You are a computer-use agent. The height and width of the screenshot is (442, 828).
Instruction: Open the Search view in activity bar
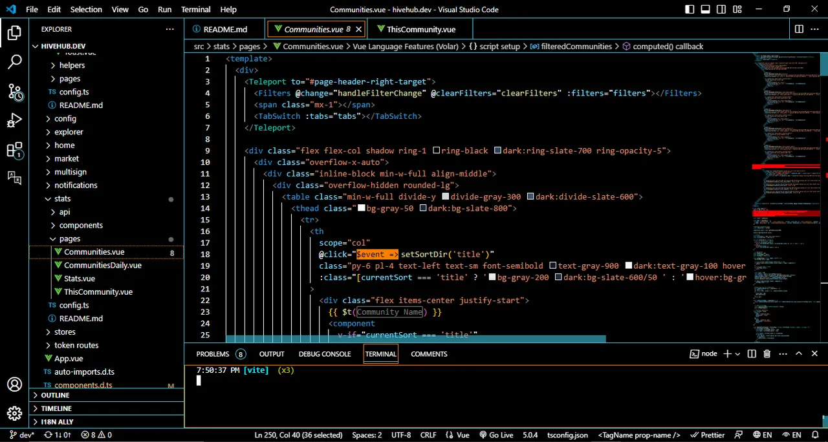coord(14,62)
